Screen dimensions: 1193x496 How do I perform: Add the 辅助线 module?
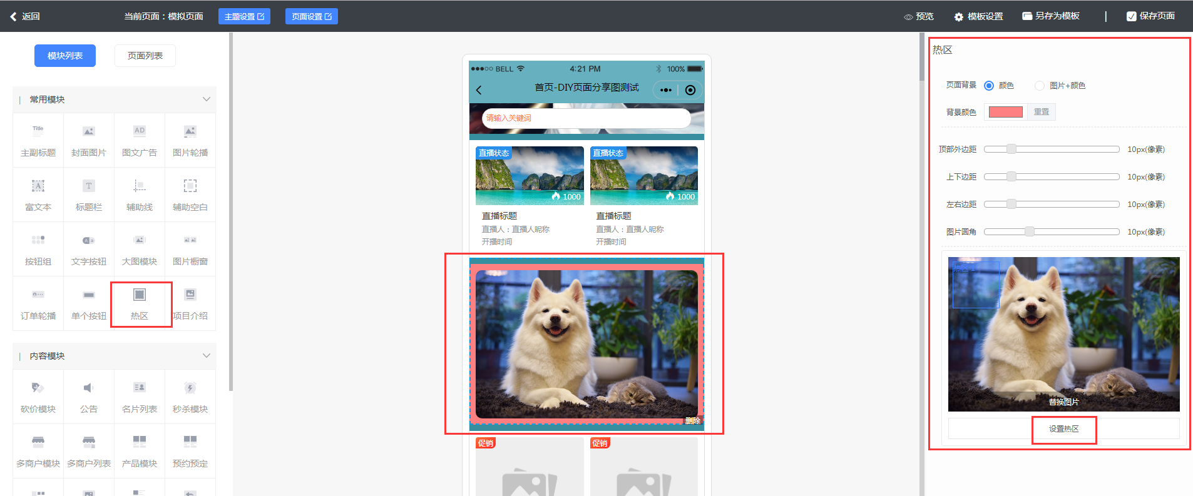pos(140,195)
